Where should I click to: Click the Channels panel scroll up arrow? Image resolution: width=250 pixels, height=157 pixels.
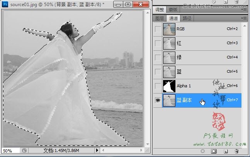coord(245,26)
